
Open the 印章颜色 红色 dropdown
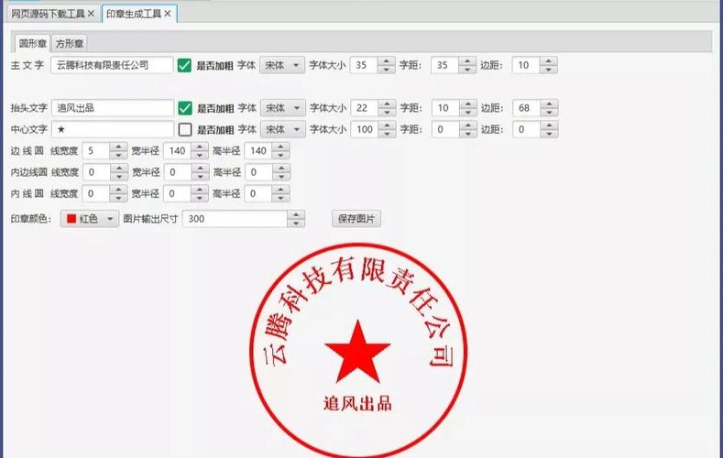tap(90, 219)
